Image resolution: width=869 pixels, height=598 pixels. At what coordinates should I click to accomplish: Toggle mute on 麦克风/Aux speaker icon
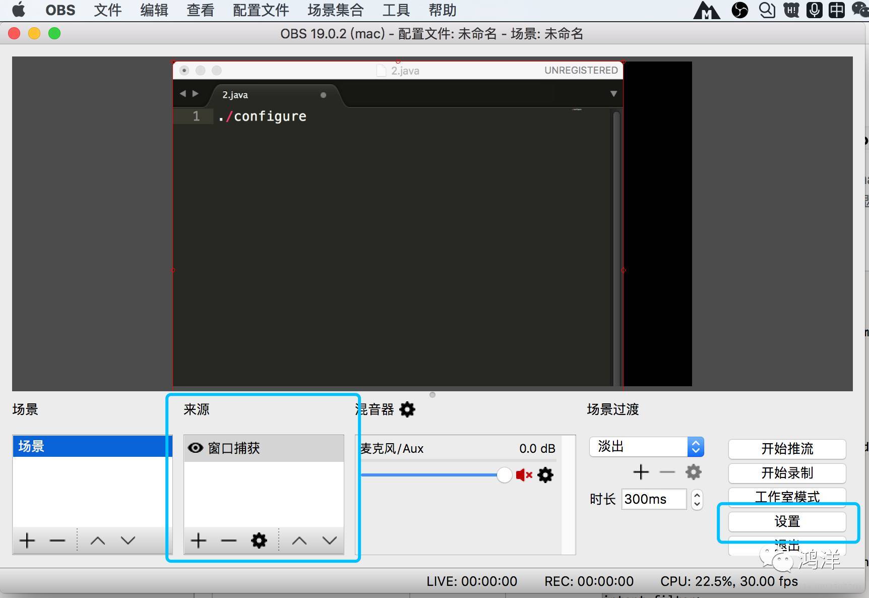click(x=524, y=475)
